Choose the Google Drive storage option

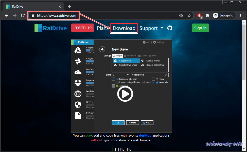[126, 61]
